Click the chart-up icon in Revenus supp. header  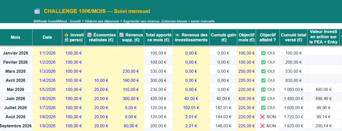[122, 35]
